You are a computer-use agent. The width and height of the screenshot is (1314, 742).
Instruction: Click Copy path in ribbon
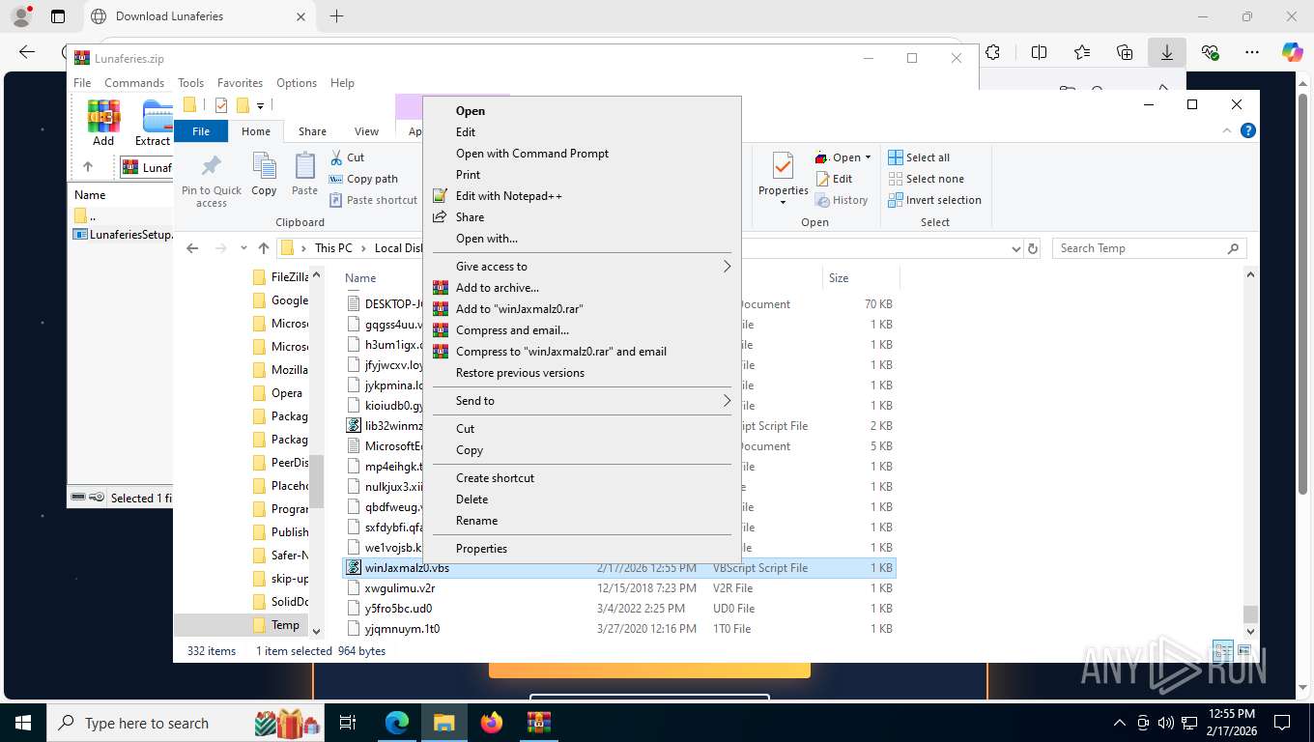(363, 179)
